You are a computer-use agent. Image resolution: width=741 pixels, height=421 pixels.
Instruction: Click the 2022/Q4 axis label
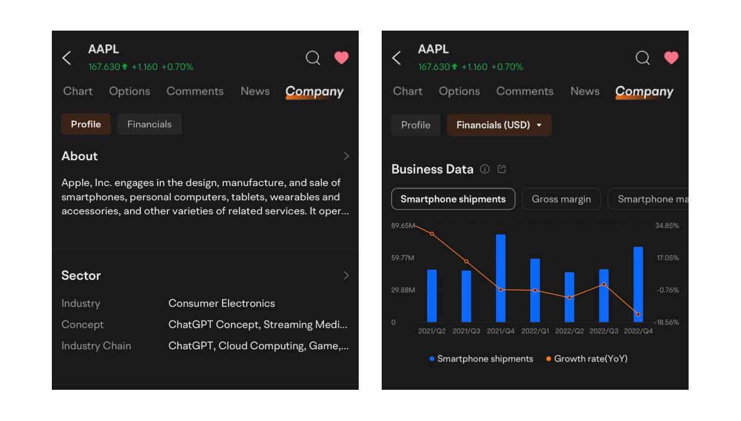click(639, 331)
